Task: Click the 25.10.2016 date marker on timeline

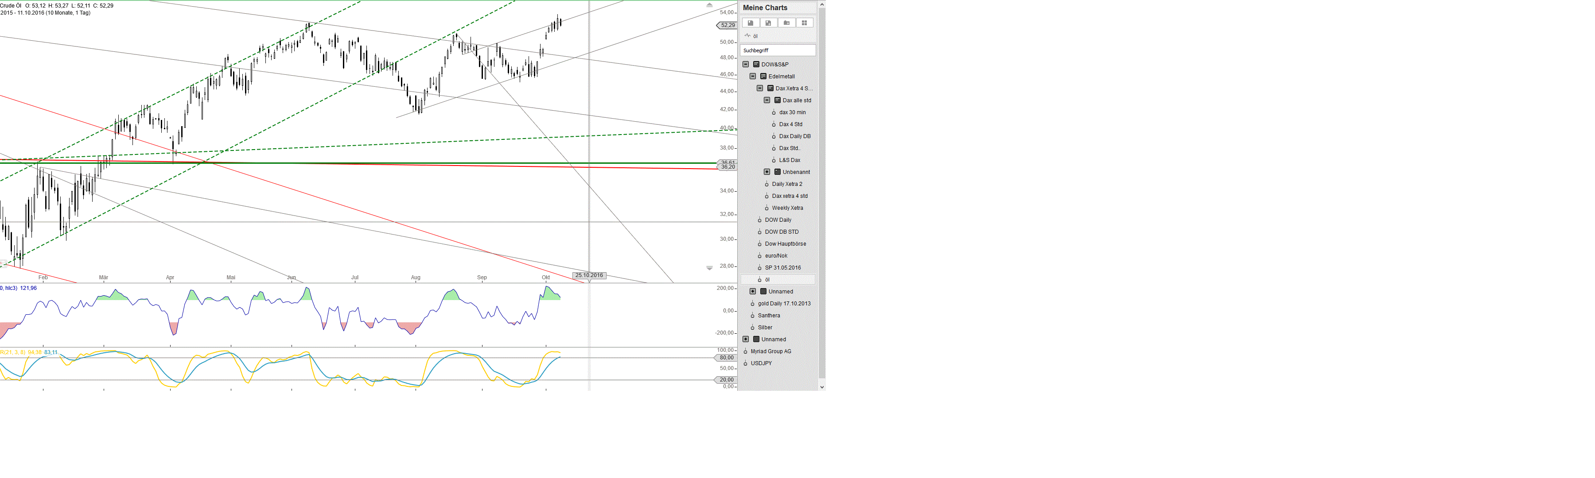Action: pyautogui.click(x=589, y=275)
